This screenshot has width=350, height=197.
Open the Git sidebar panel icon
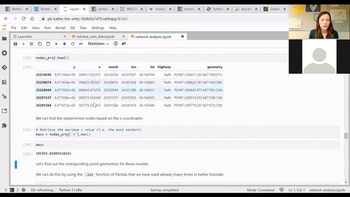[4, 67]
